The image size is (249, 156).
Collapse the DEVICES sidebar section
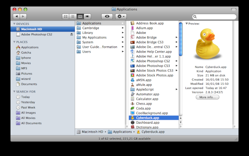pyautogui.click(x=14, y=24)
